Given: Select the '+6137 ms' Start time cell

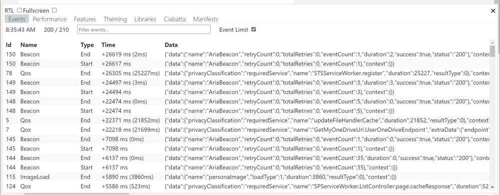Looking at the screenshot, I should click(115, 167).
